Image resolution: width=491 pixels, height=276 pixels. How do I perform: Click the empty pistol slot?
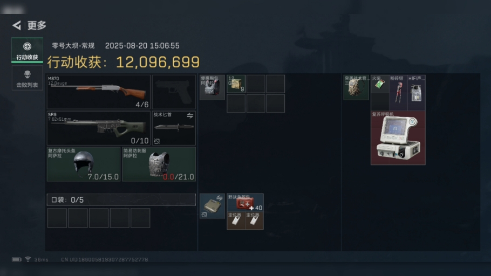174,92
